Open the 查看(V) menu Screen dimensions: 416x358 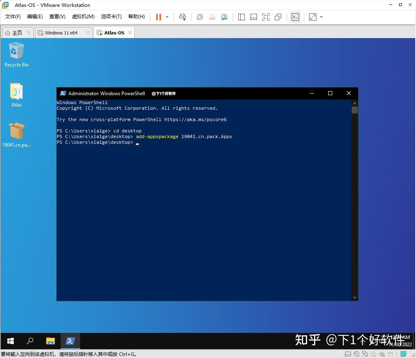[x=57, y=17]
